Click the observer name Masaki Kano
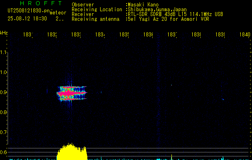 (143, 5)
